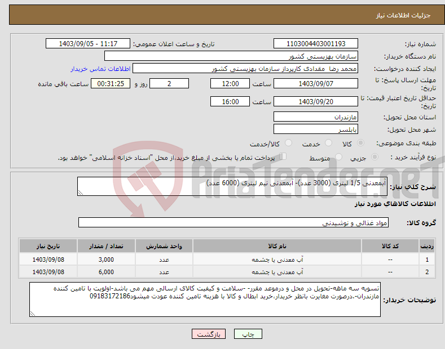Click the ردیف column header
The width and height of the screenshot is (445, 349).
tap(427, 246)
